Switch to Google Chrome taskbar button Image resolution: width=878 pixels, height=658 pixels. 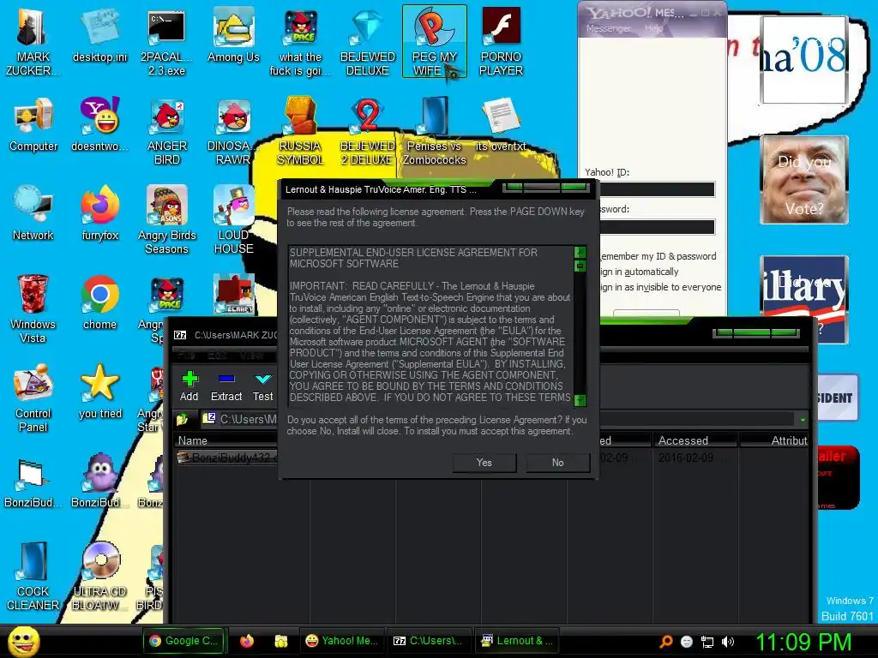183,641
